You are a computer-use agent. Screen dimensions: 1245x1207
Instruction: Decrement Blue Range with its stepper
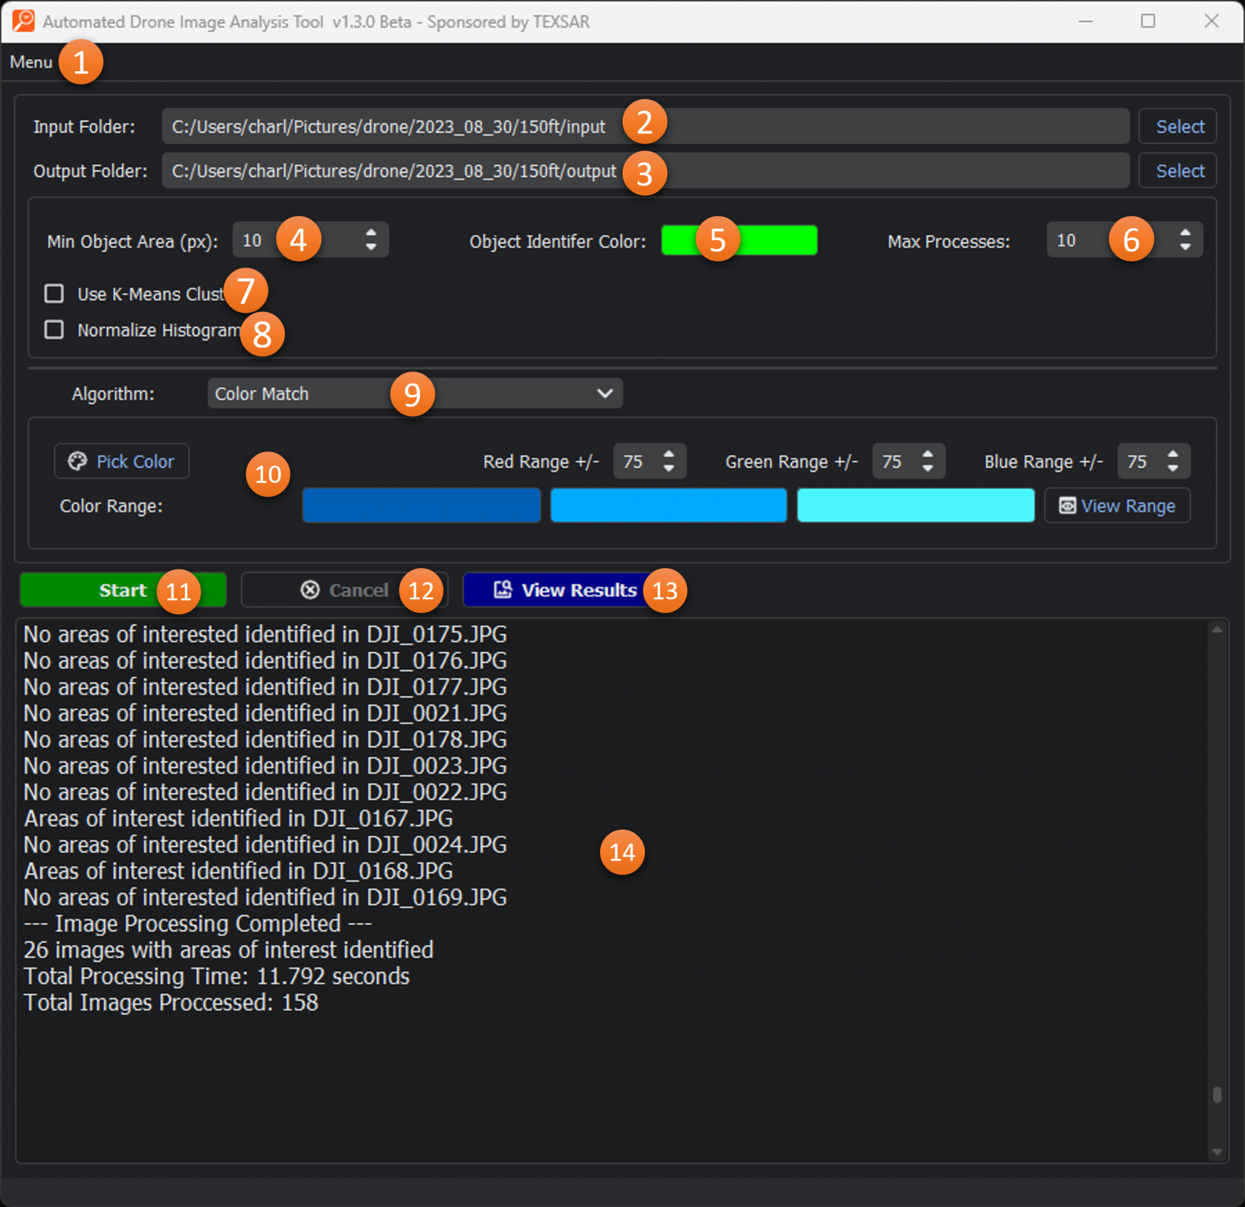pyautogui.click(x=1173, y=468)
